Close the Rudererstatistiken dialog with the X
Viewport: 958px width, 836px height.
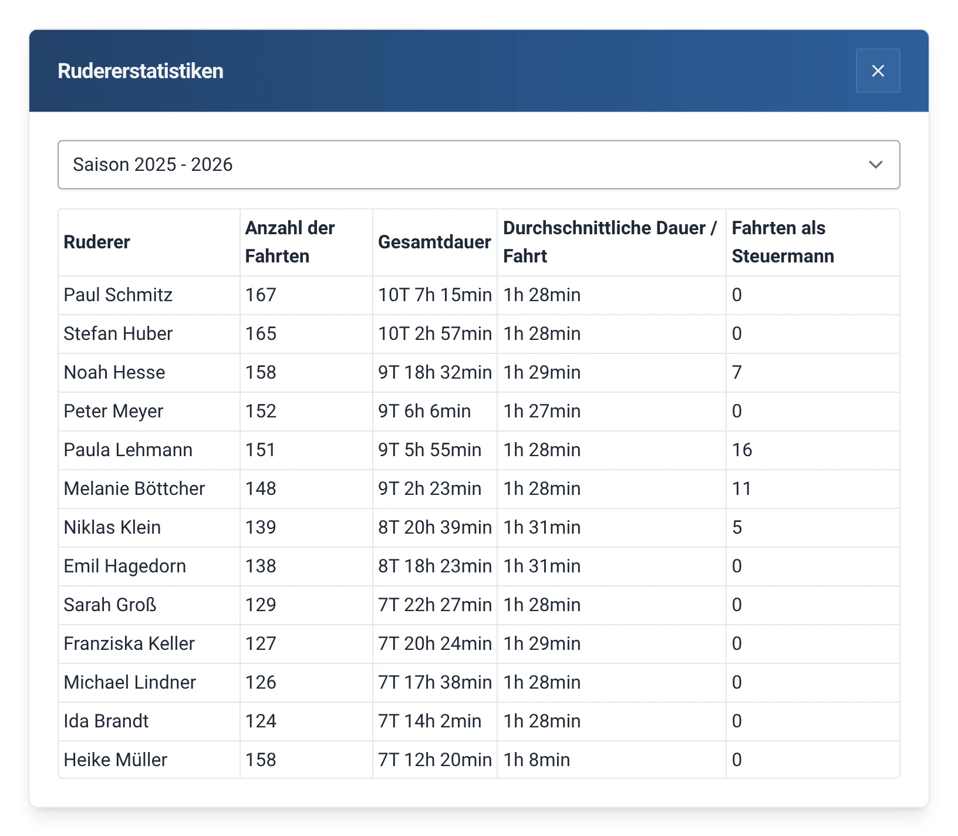(x=878, y=71)
